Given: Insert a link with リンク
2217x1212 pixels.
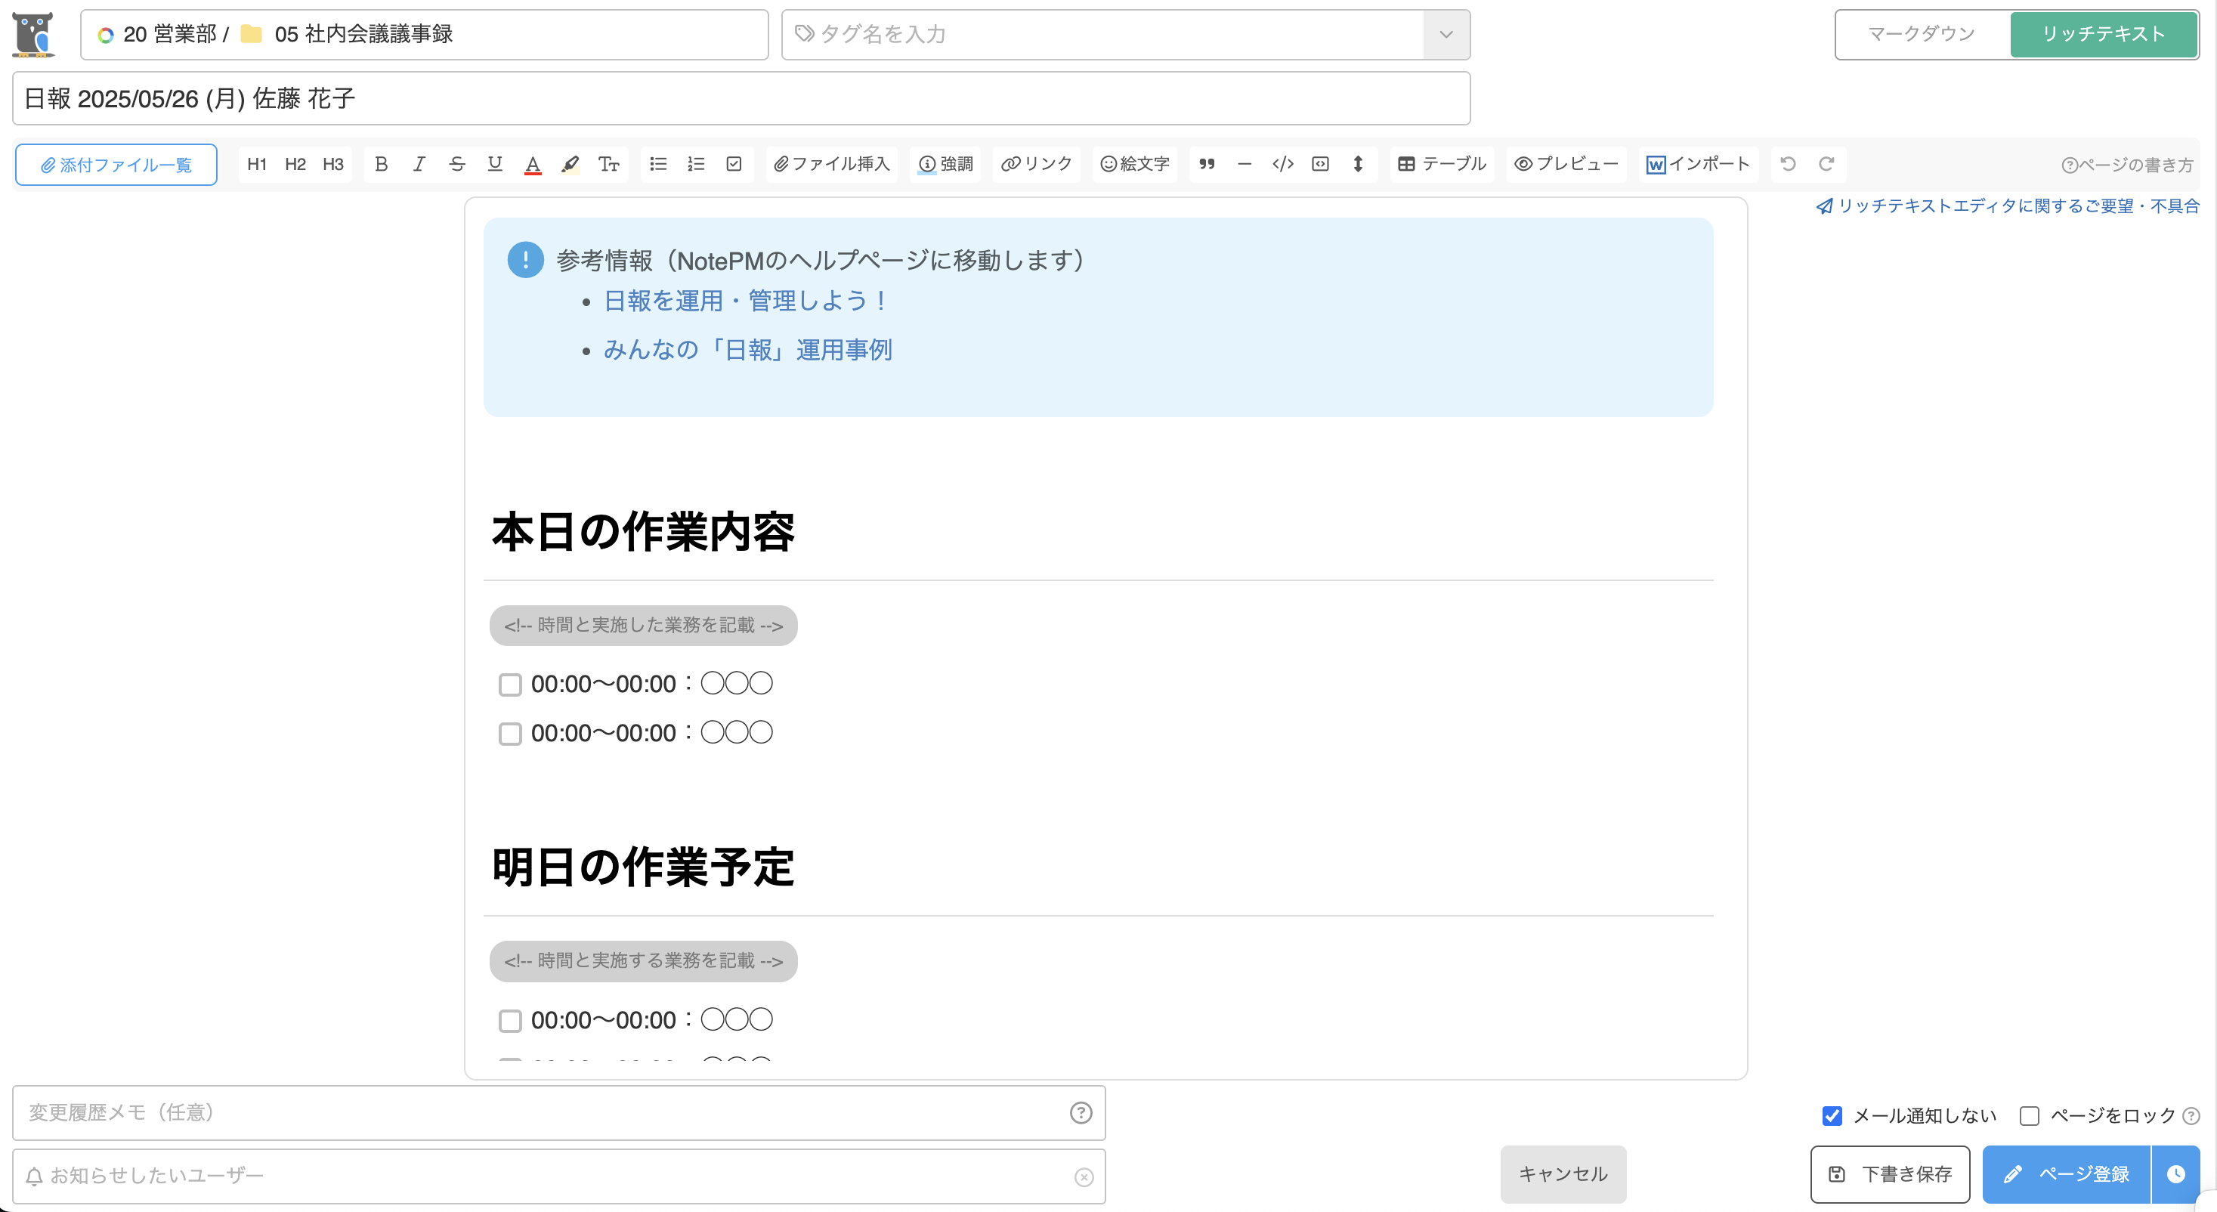Looking at the screenshot, I should [x=1037, y=165].
